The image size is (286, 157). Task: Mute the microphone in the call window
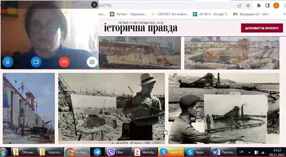click(x=8, y=62)
